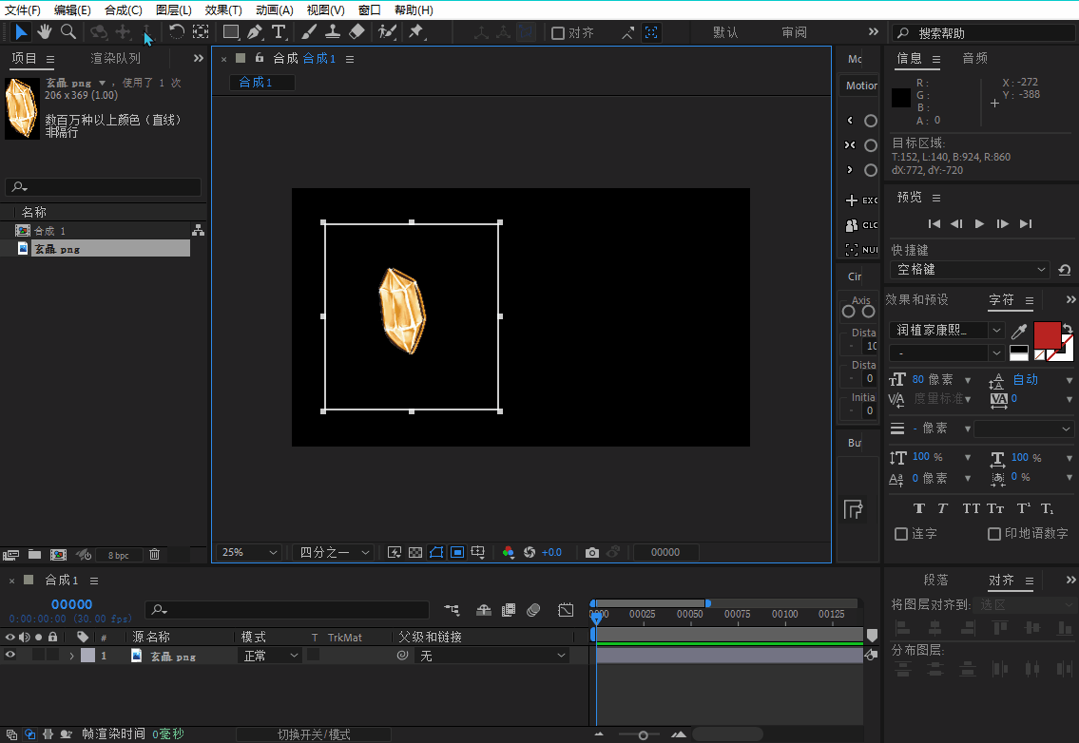This screenshot has width=1079, height=743.
Task: Delete selected item with trash icon
Action: pyautogui.click(x=154, y=554)
